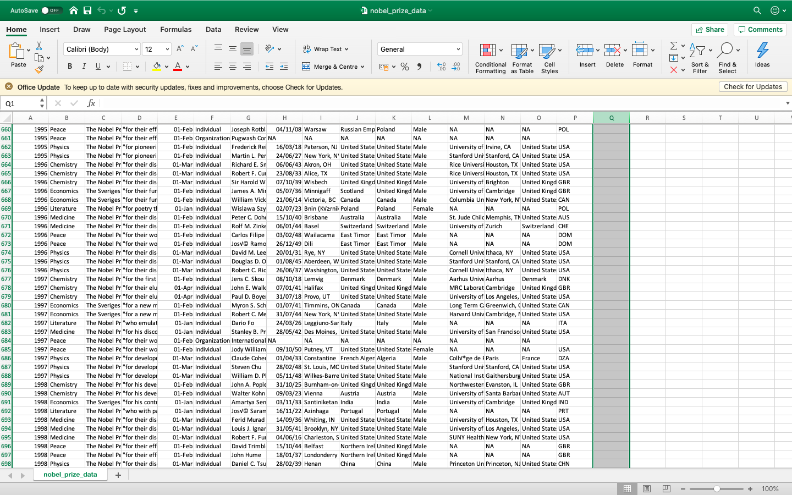Screen dimensions: 792x495
Task: Open the Share options
Action: [710, 29]
